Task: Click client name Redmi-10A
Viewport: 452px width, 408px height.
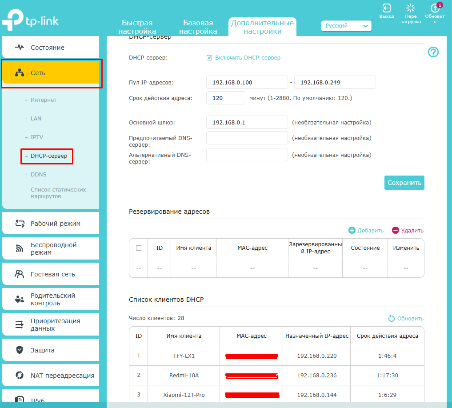Action: click(x=184, y=376)
